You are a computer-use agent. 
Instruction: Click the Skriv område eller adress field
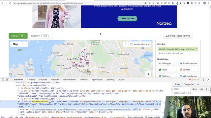pos(178,53)
